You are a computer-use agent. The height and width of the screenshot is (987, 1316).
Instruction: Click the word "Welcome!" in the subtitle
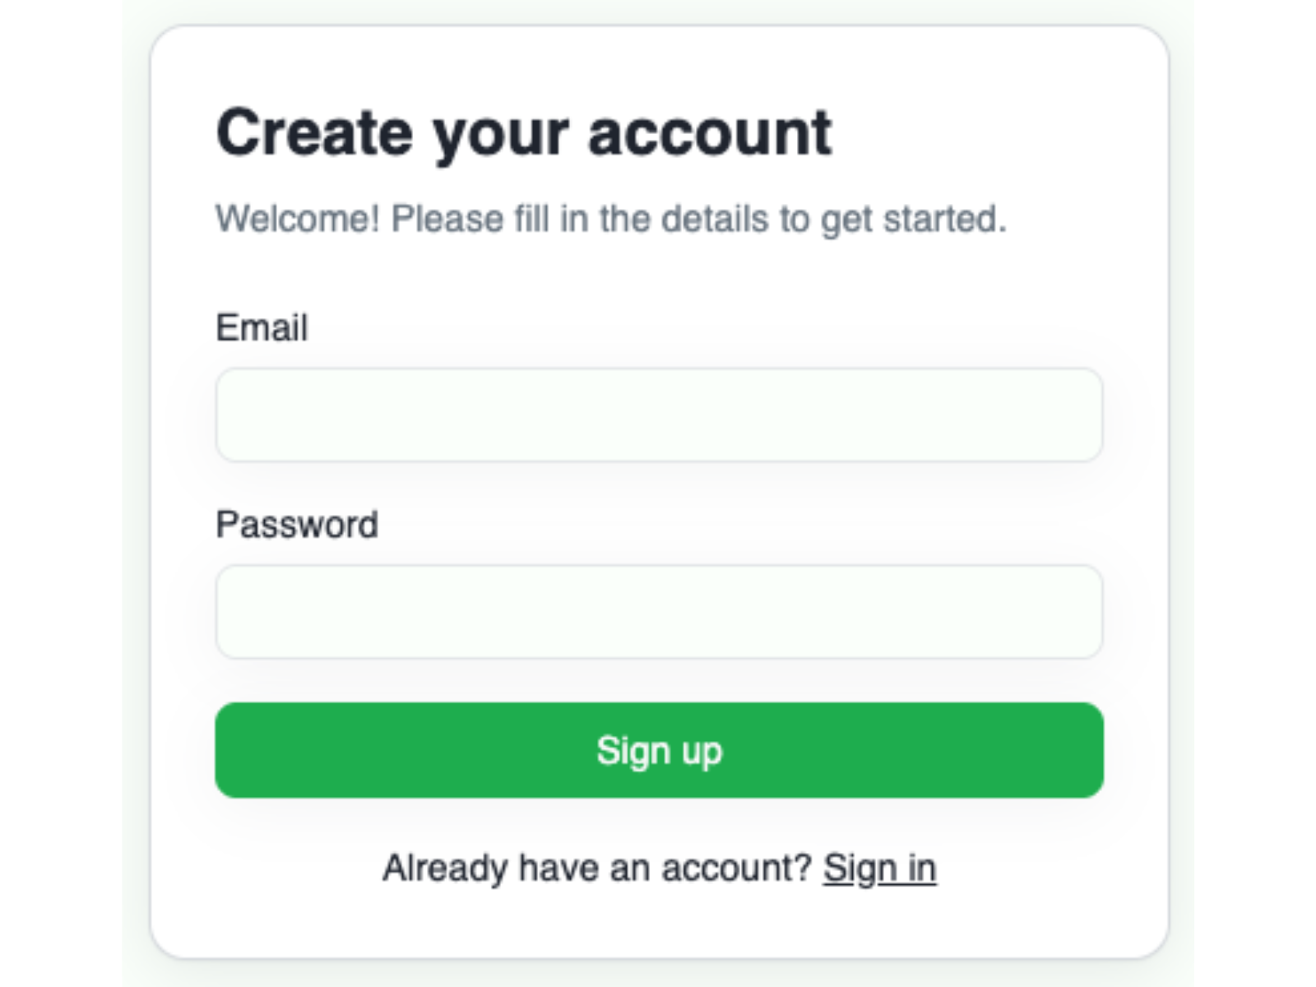[297, 219]
